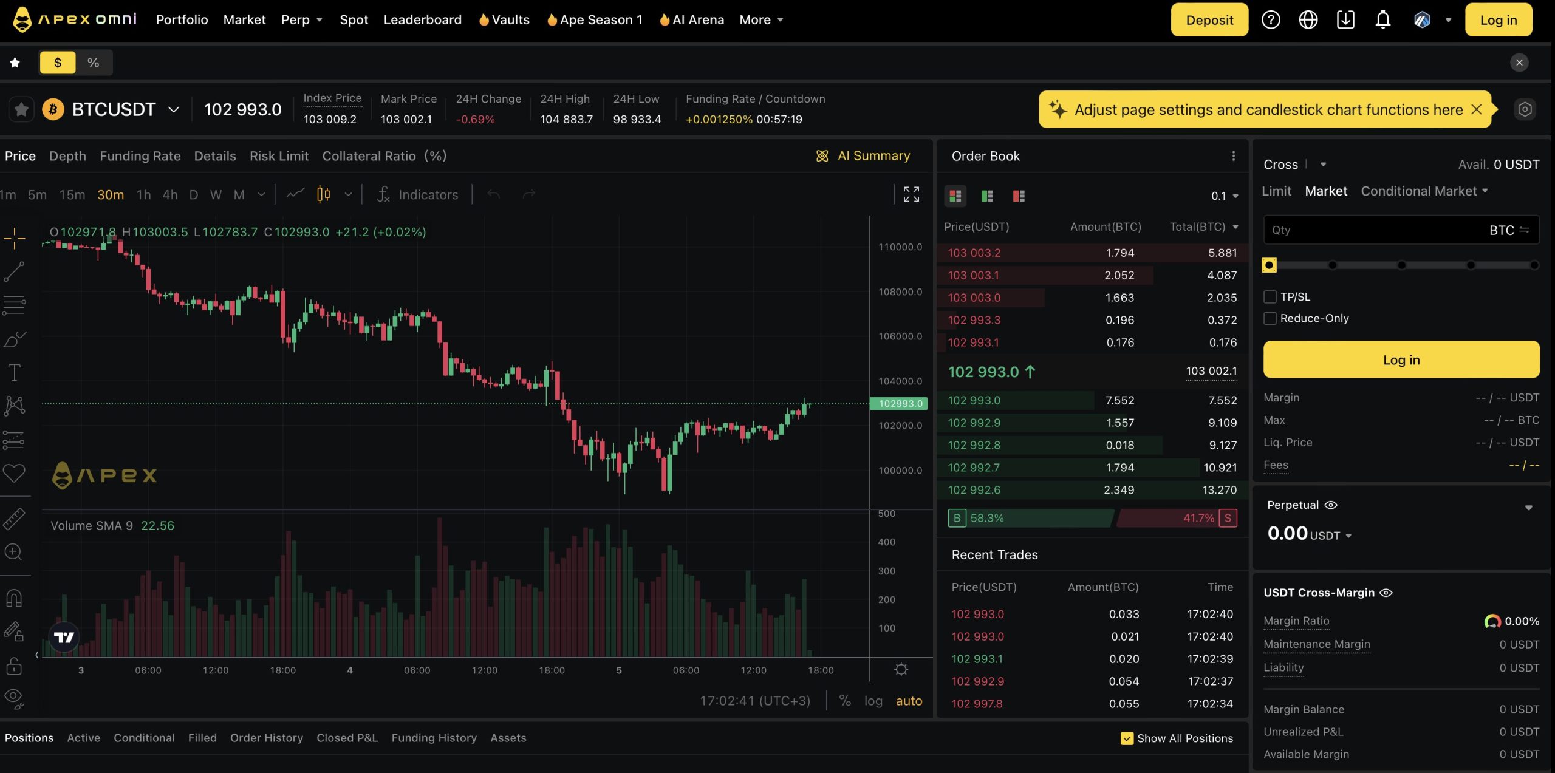
Task: Enable the TP/SL checkbox
Action: pos(1270,297)
